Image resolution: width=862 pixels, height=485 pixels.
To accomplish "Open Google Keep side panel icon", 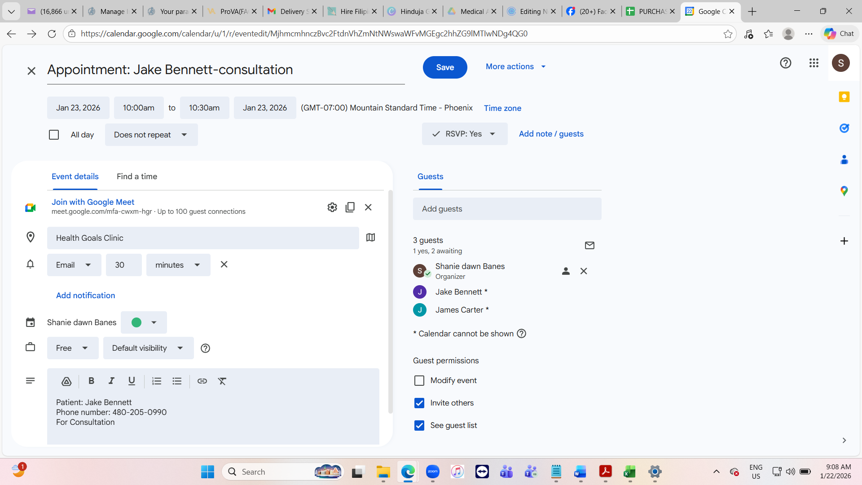I will pyautogui.click(x=844, y=97).
